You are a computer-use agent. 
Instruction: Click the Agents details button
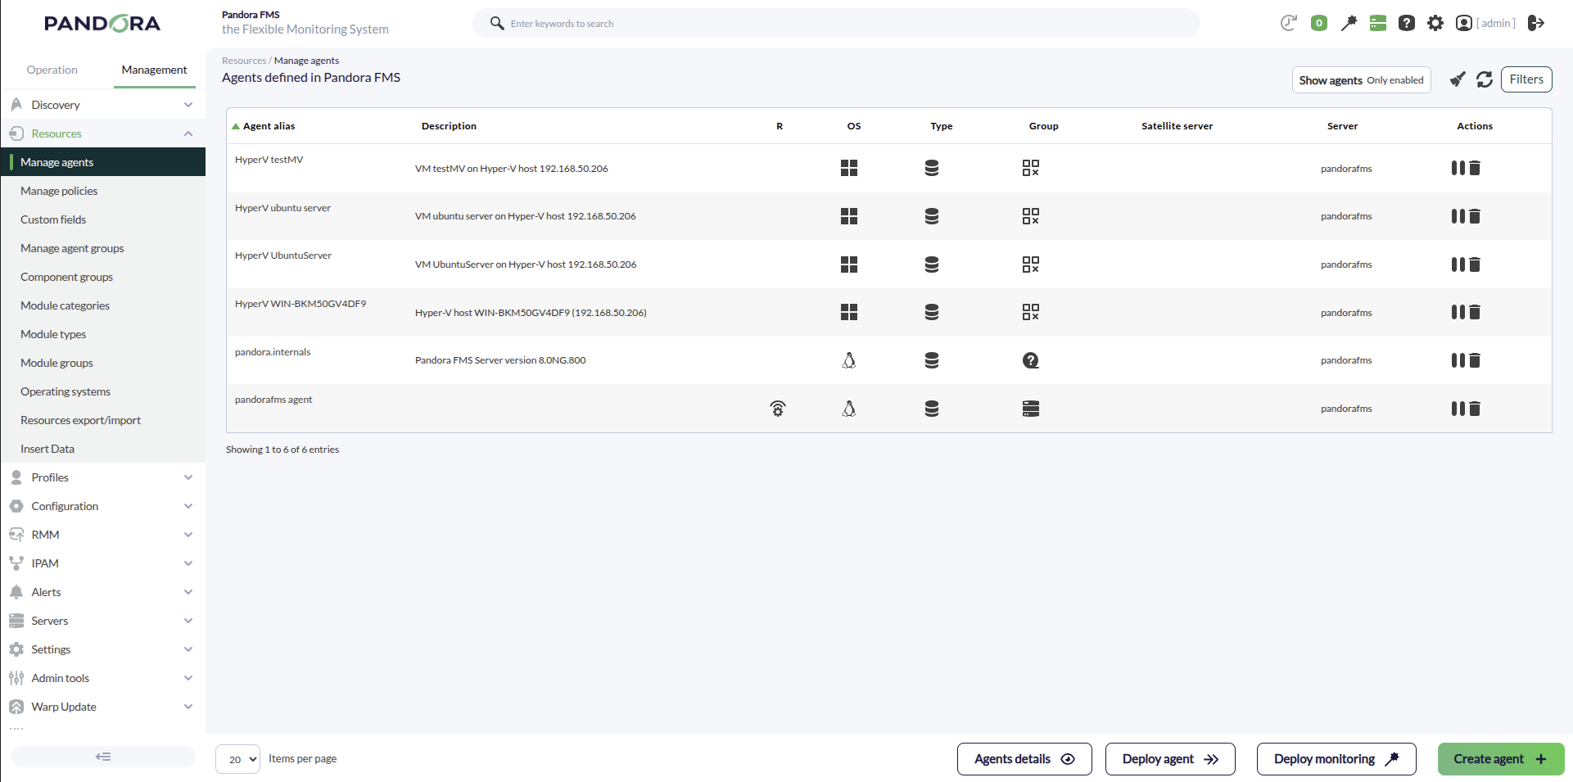1024,759
